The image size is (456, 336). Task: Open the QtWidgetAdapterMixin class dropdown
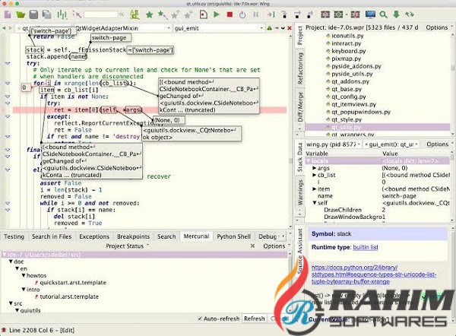coord(123,28)
